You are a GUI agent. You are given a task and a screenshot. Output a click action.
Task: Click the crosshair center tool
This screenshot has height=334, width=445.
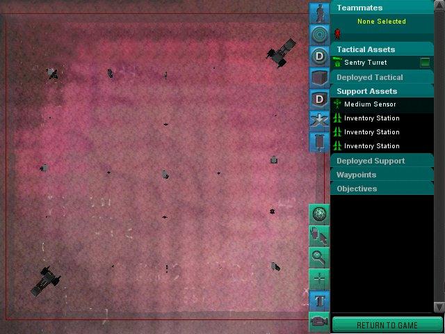coord(318,278)
